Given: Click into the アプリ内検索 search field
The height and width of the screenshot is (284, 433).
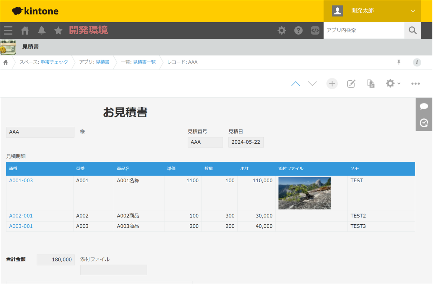Looking at the screenshot, I should [x=364, y=30].
